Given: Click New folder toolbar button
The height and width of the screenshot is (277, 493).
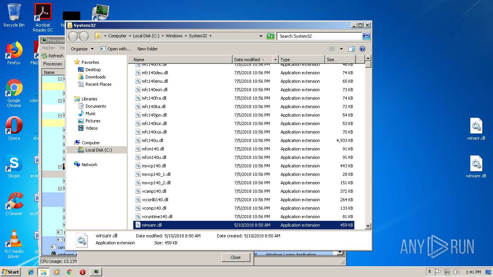Looking at the screenshot, I should pyautogui.click(x=148, y=49).
